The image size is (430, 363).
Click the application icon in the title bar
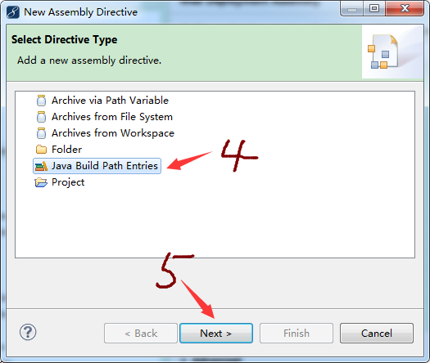[13, 12]
